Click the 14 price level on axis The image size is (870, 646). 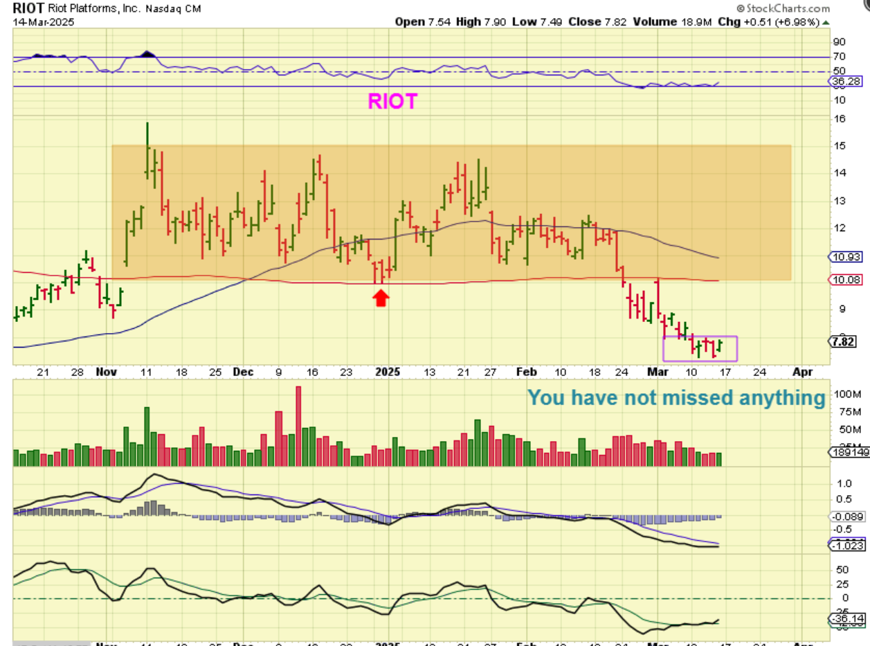[x=840, y=173]
